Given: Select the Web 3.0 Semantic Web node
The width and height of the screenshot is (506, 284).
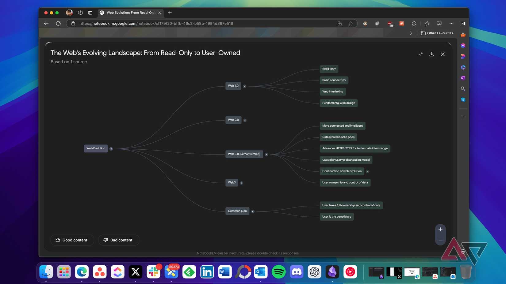Looking at the screenshot, I should pos(244,154).
